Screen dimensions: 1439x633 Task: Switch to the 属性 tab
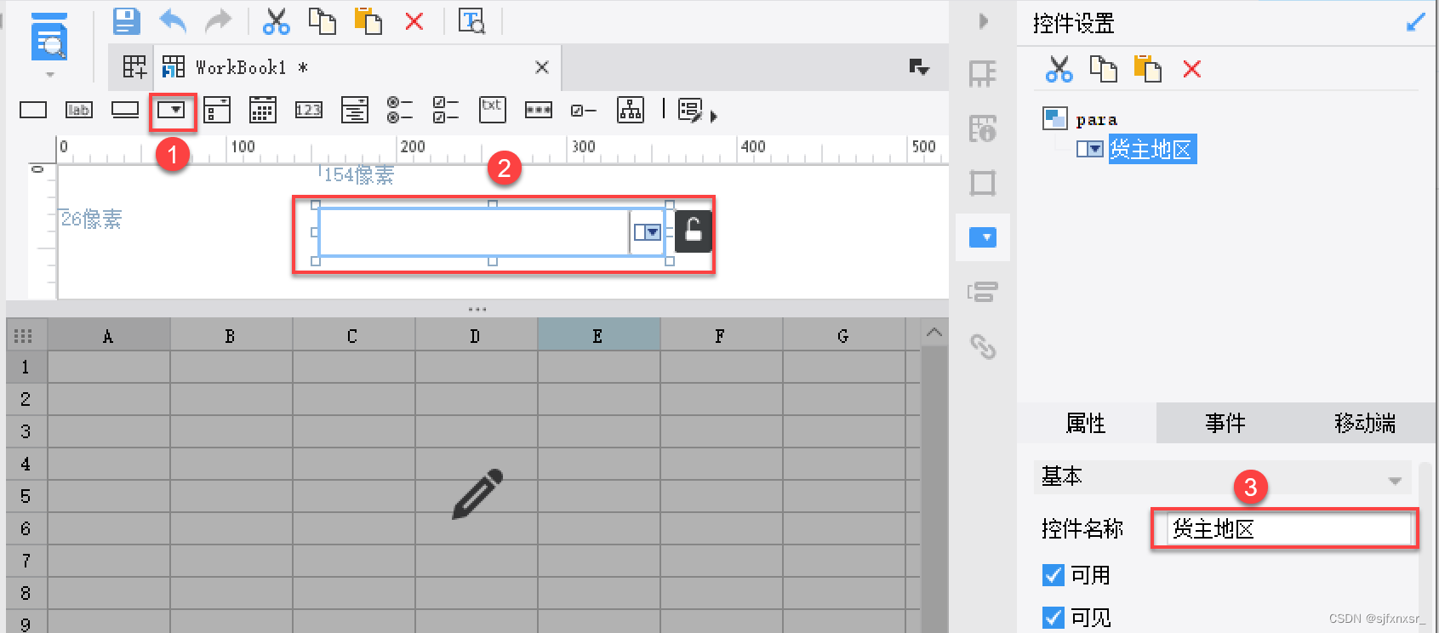click(x=1086, y=423)
